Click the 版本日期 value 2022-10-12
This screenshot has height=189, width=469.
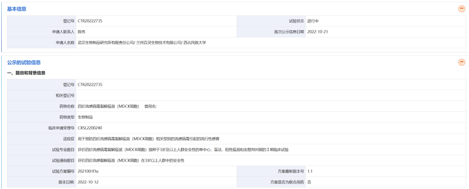click(x=88, y=182)
